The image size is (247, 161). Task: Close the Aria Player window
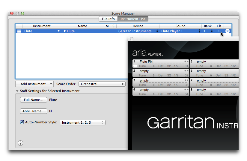(x=132, y=39)
